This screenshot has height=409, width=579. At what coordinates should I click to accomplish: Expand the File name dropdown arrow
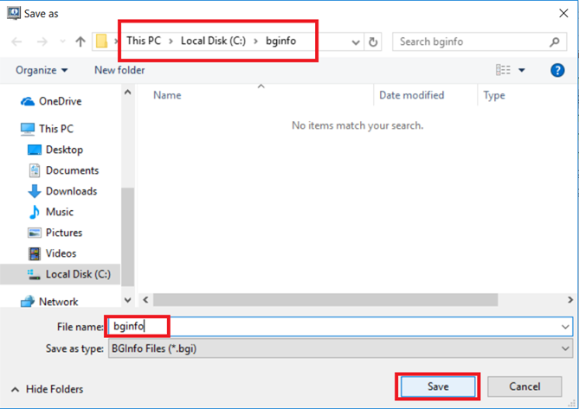click(565, 327)
